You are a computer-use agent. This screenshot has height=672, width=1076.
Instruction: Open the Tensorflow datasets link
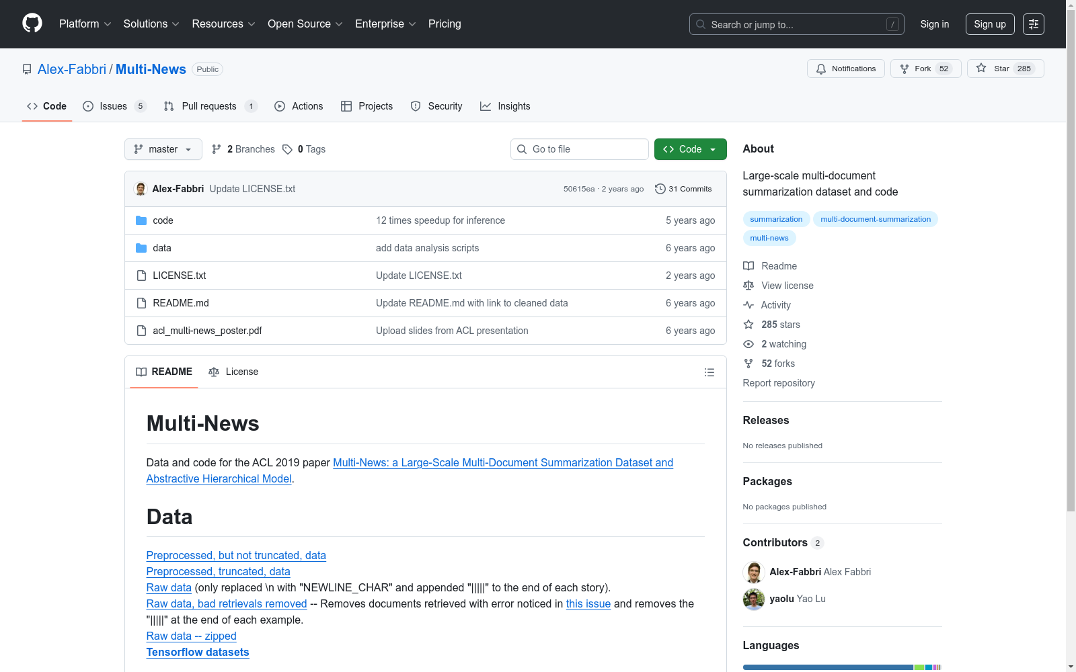click(198, 652)
